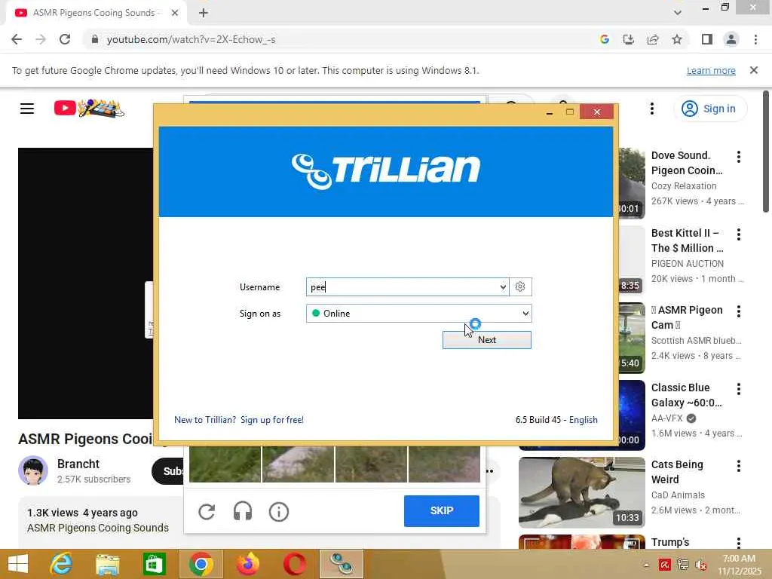Change language via English link in Trillian
Image resolution: width=772 pixels, height=579 pixels.
point(583,419)
